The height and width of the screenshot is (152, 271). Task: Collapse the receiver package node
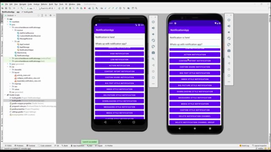(x=13, y=30)
